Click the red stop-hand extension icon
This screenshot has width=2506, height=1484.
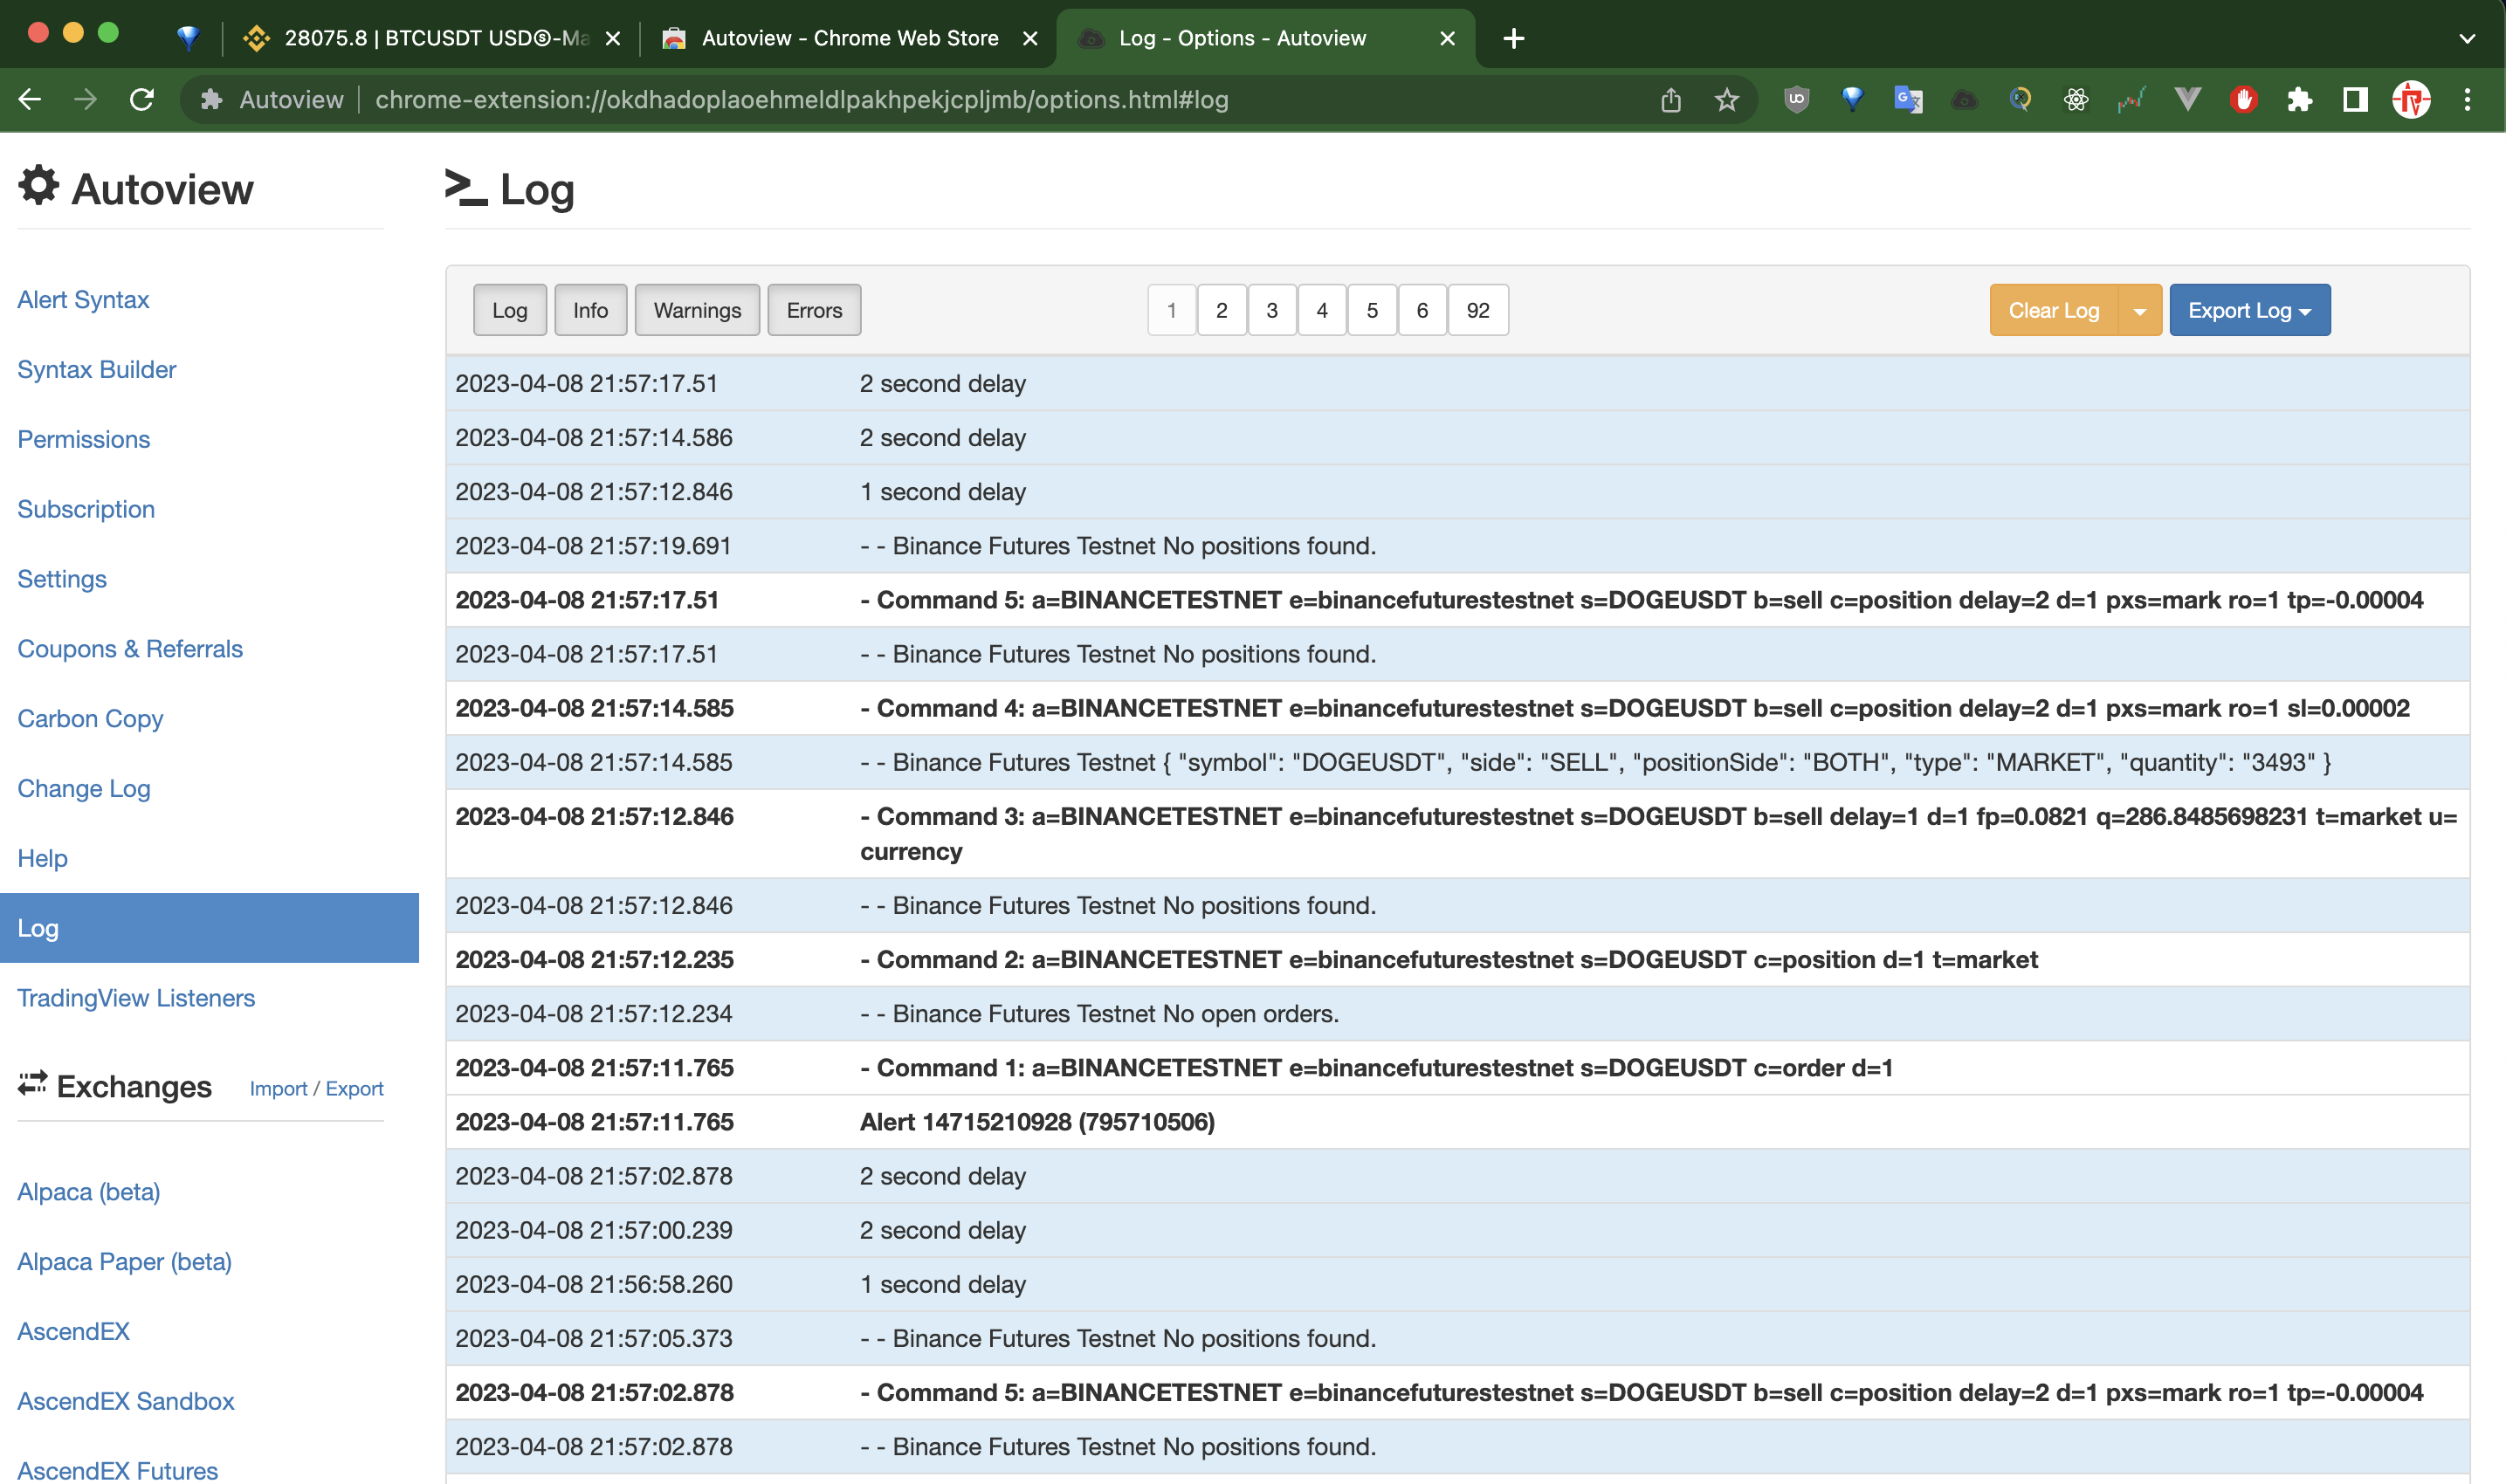[x=2243, y=99]
